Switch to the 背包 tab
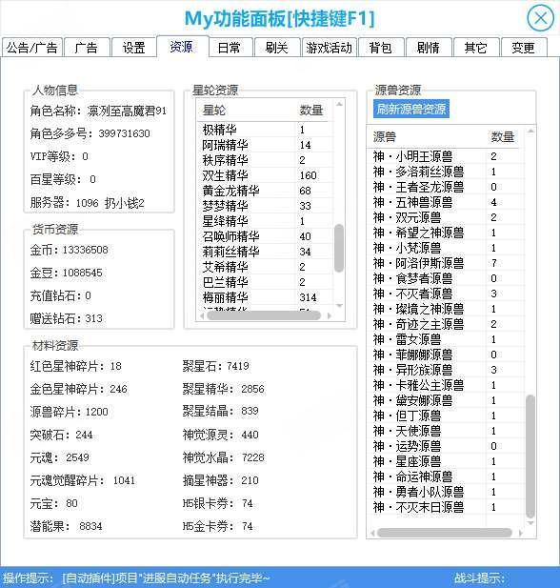 click(x=380, y=48)
